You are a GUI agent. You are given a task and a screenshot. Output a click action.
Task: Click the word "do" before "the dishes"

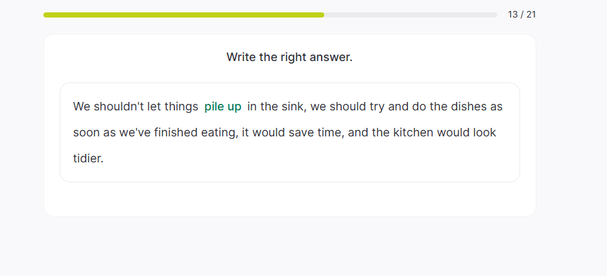click(419, 107)
